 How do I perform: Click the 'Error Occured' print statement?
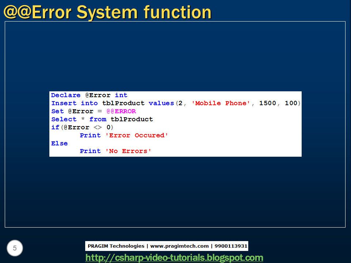(x=124, y=135)
